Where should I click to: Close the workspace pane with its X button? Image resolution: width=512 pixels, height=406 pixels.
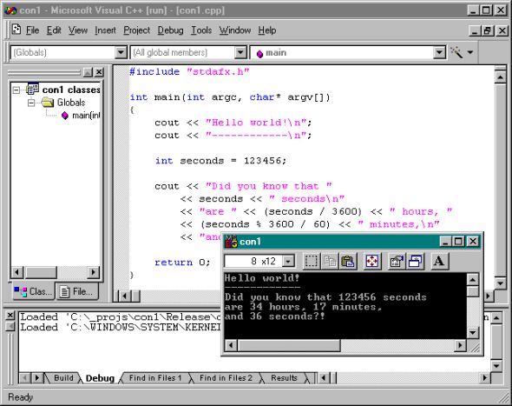tap(99, 72)
